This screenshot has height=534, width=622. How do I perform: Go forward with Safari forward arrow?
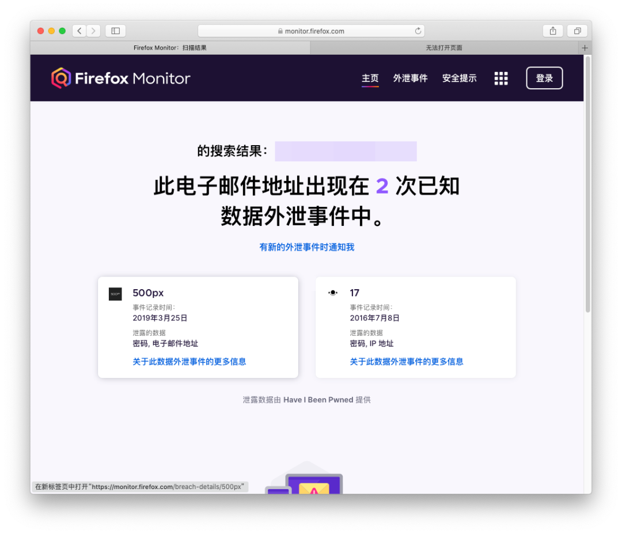point(93,31)
